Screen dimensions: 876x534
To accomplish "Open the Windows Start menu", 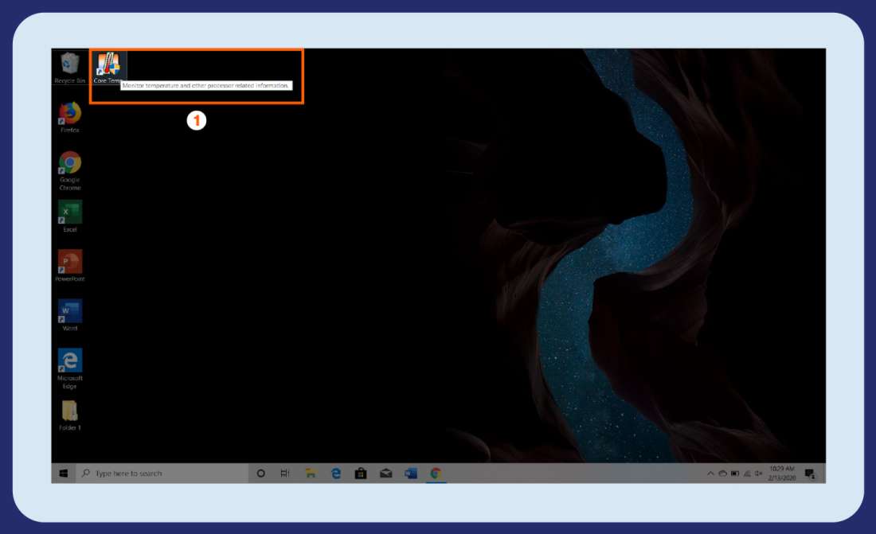I will point(63,474).
